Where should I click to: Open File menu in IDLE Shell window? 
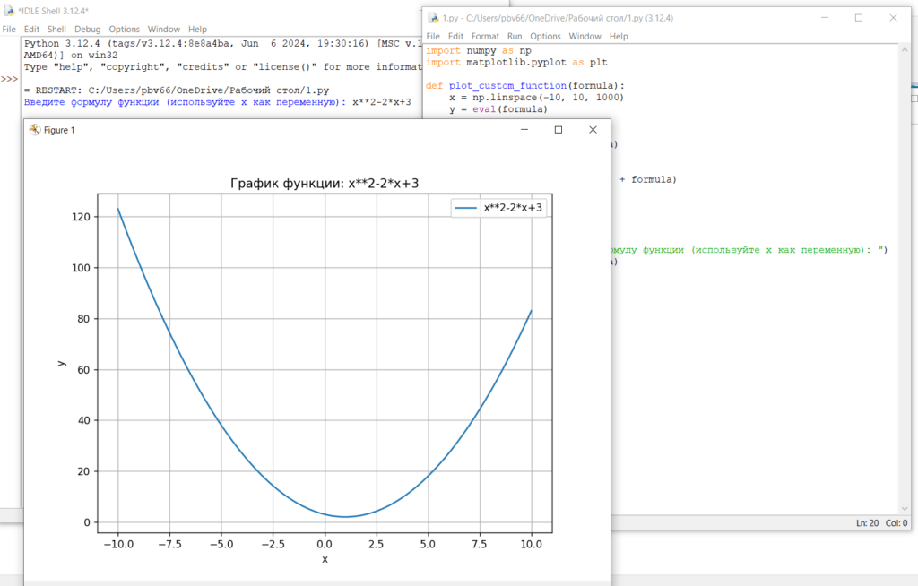pyautogui.click(x=9, y=30)
